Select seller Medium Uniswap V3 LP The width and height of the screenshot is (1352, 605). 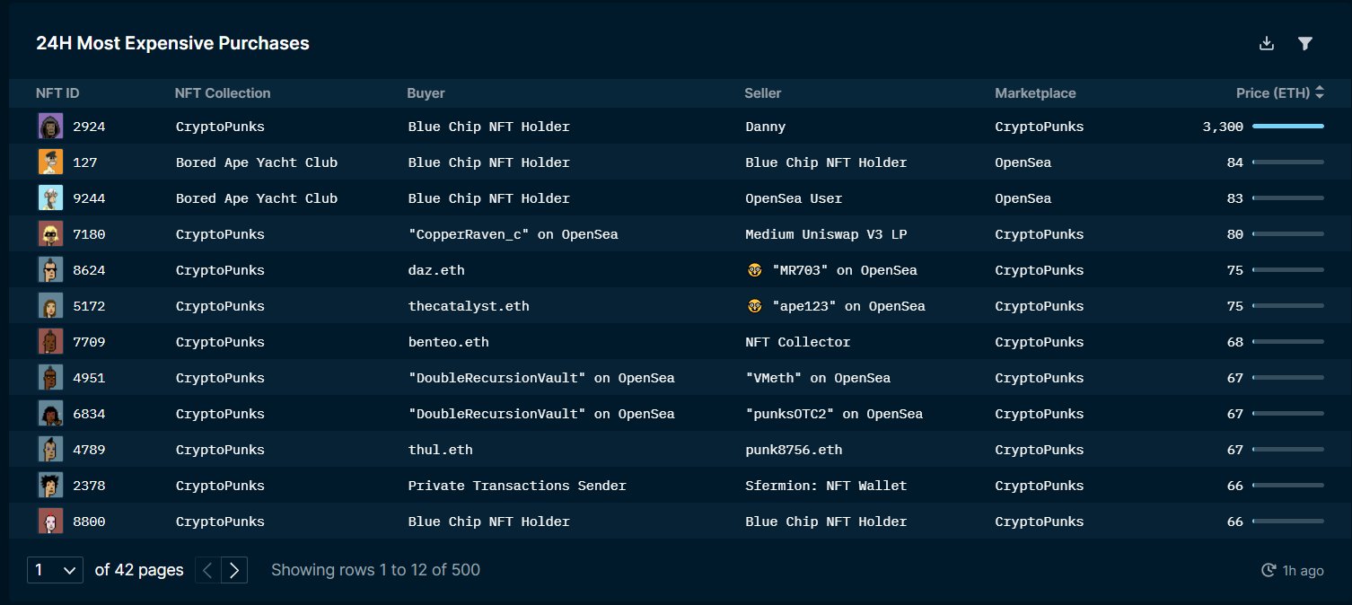click(826, 234)
